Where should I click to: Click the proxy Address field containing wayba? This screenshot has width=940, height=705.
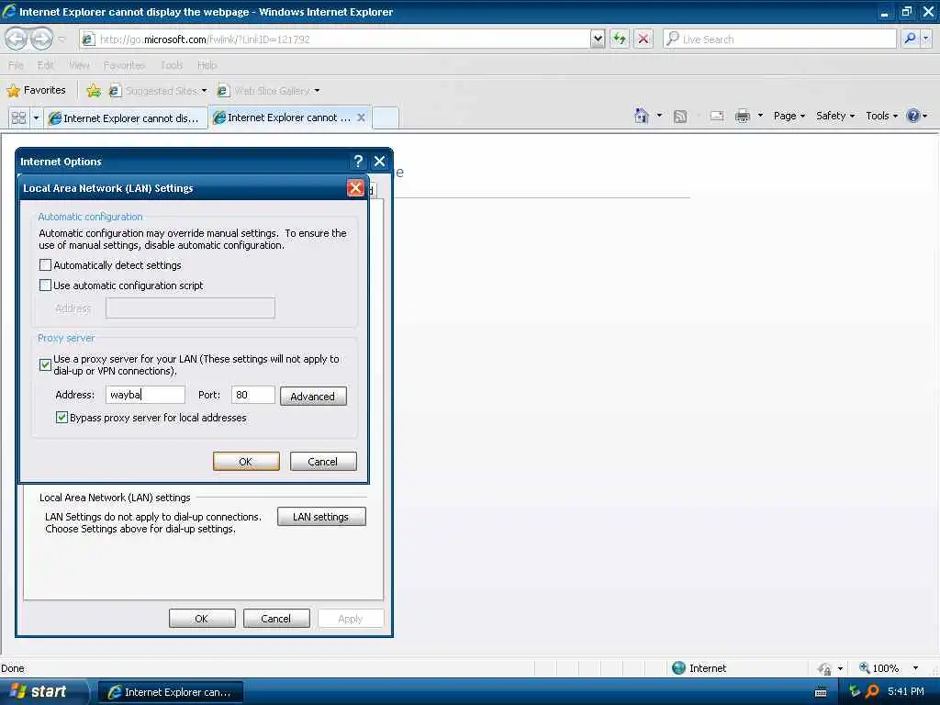(x=145, y=395)
